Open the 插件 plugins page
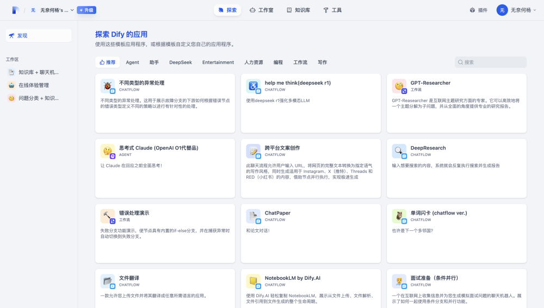The width and height of the screenshot is (544, 308). [x=478, y=10]
